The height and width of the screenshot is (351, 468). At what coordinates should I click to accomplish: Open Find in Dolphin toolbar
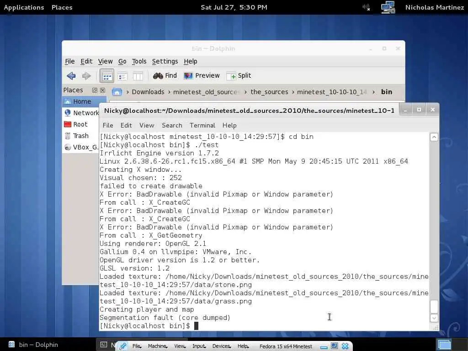[165, 76]
